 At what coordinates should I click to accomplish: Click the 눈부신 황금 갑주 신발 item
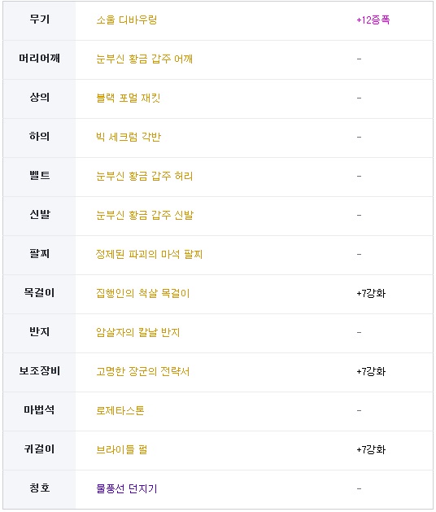[x=145, y=215]
